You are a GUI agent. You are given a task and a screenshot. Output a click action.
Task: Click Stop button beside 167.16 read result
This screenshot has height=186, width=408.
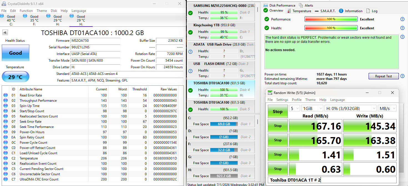click(x=278, y=126)
